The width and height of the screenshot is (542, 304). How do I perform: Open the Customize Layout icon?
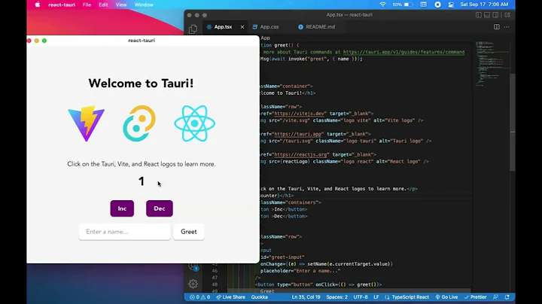coord(507,15)
